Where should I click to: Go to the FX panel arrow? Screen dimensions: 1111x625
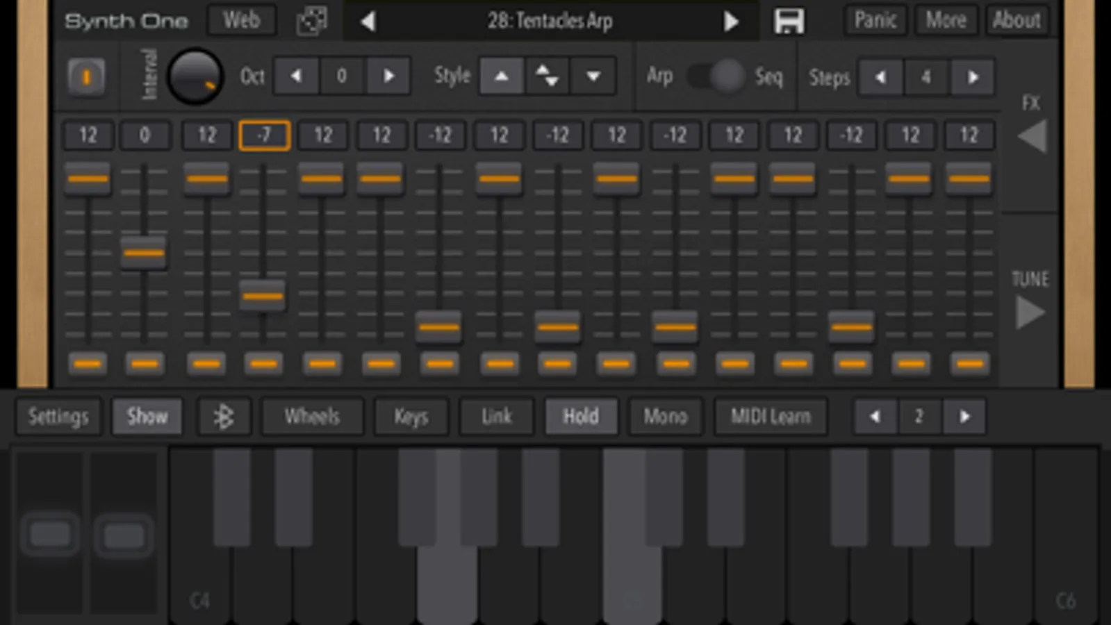pos(1032,135)
